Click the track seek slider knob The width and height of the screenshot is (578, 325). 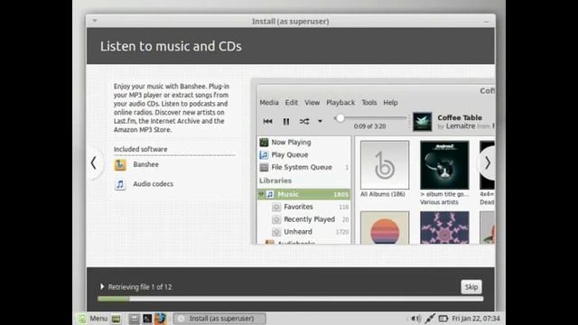click(340, 118)
